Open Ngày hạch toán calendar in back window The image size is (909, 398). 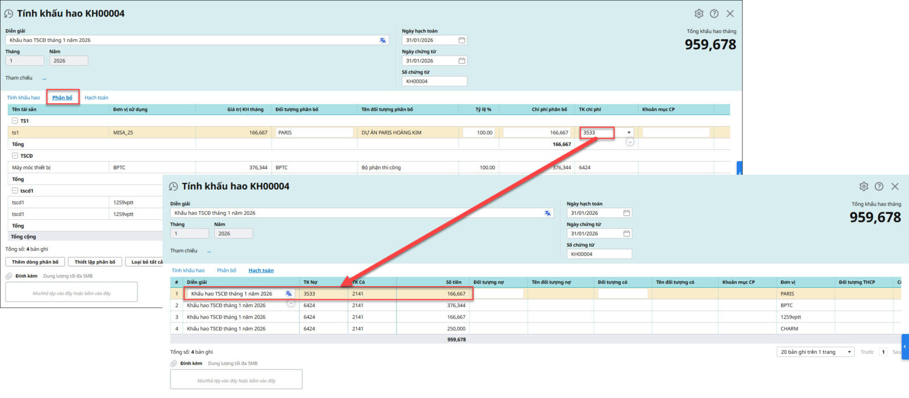click(462, 40)
